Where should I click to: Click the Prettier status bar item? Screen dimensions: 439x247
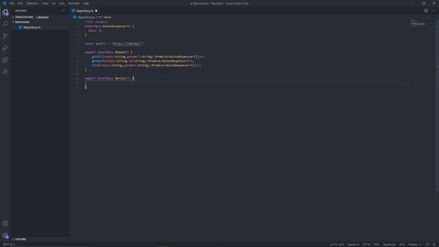pyautogui.click(x=415, y=244)
